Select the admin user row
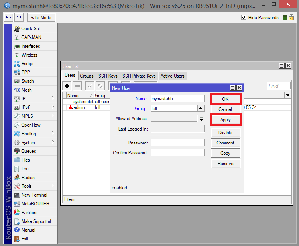Screen dimensions: 299x246 [x=86, y=107]
